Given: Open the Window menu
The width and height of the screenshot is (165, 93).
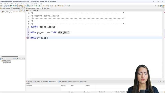Looking at the screenshot, I should [36, 4].
